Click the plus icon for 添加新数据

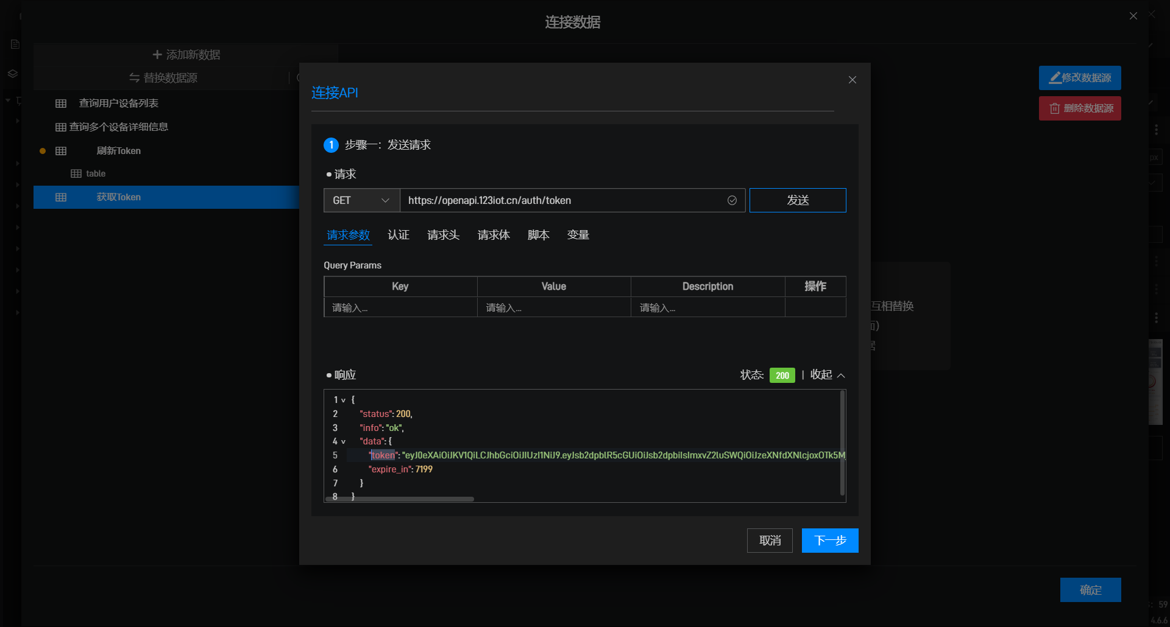click(157, 55)
